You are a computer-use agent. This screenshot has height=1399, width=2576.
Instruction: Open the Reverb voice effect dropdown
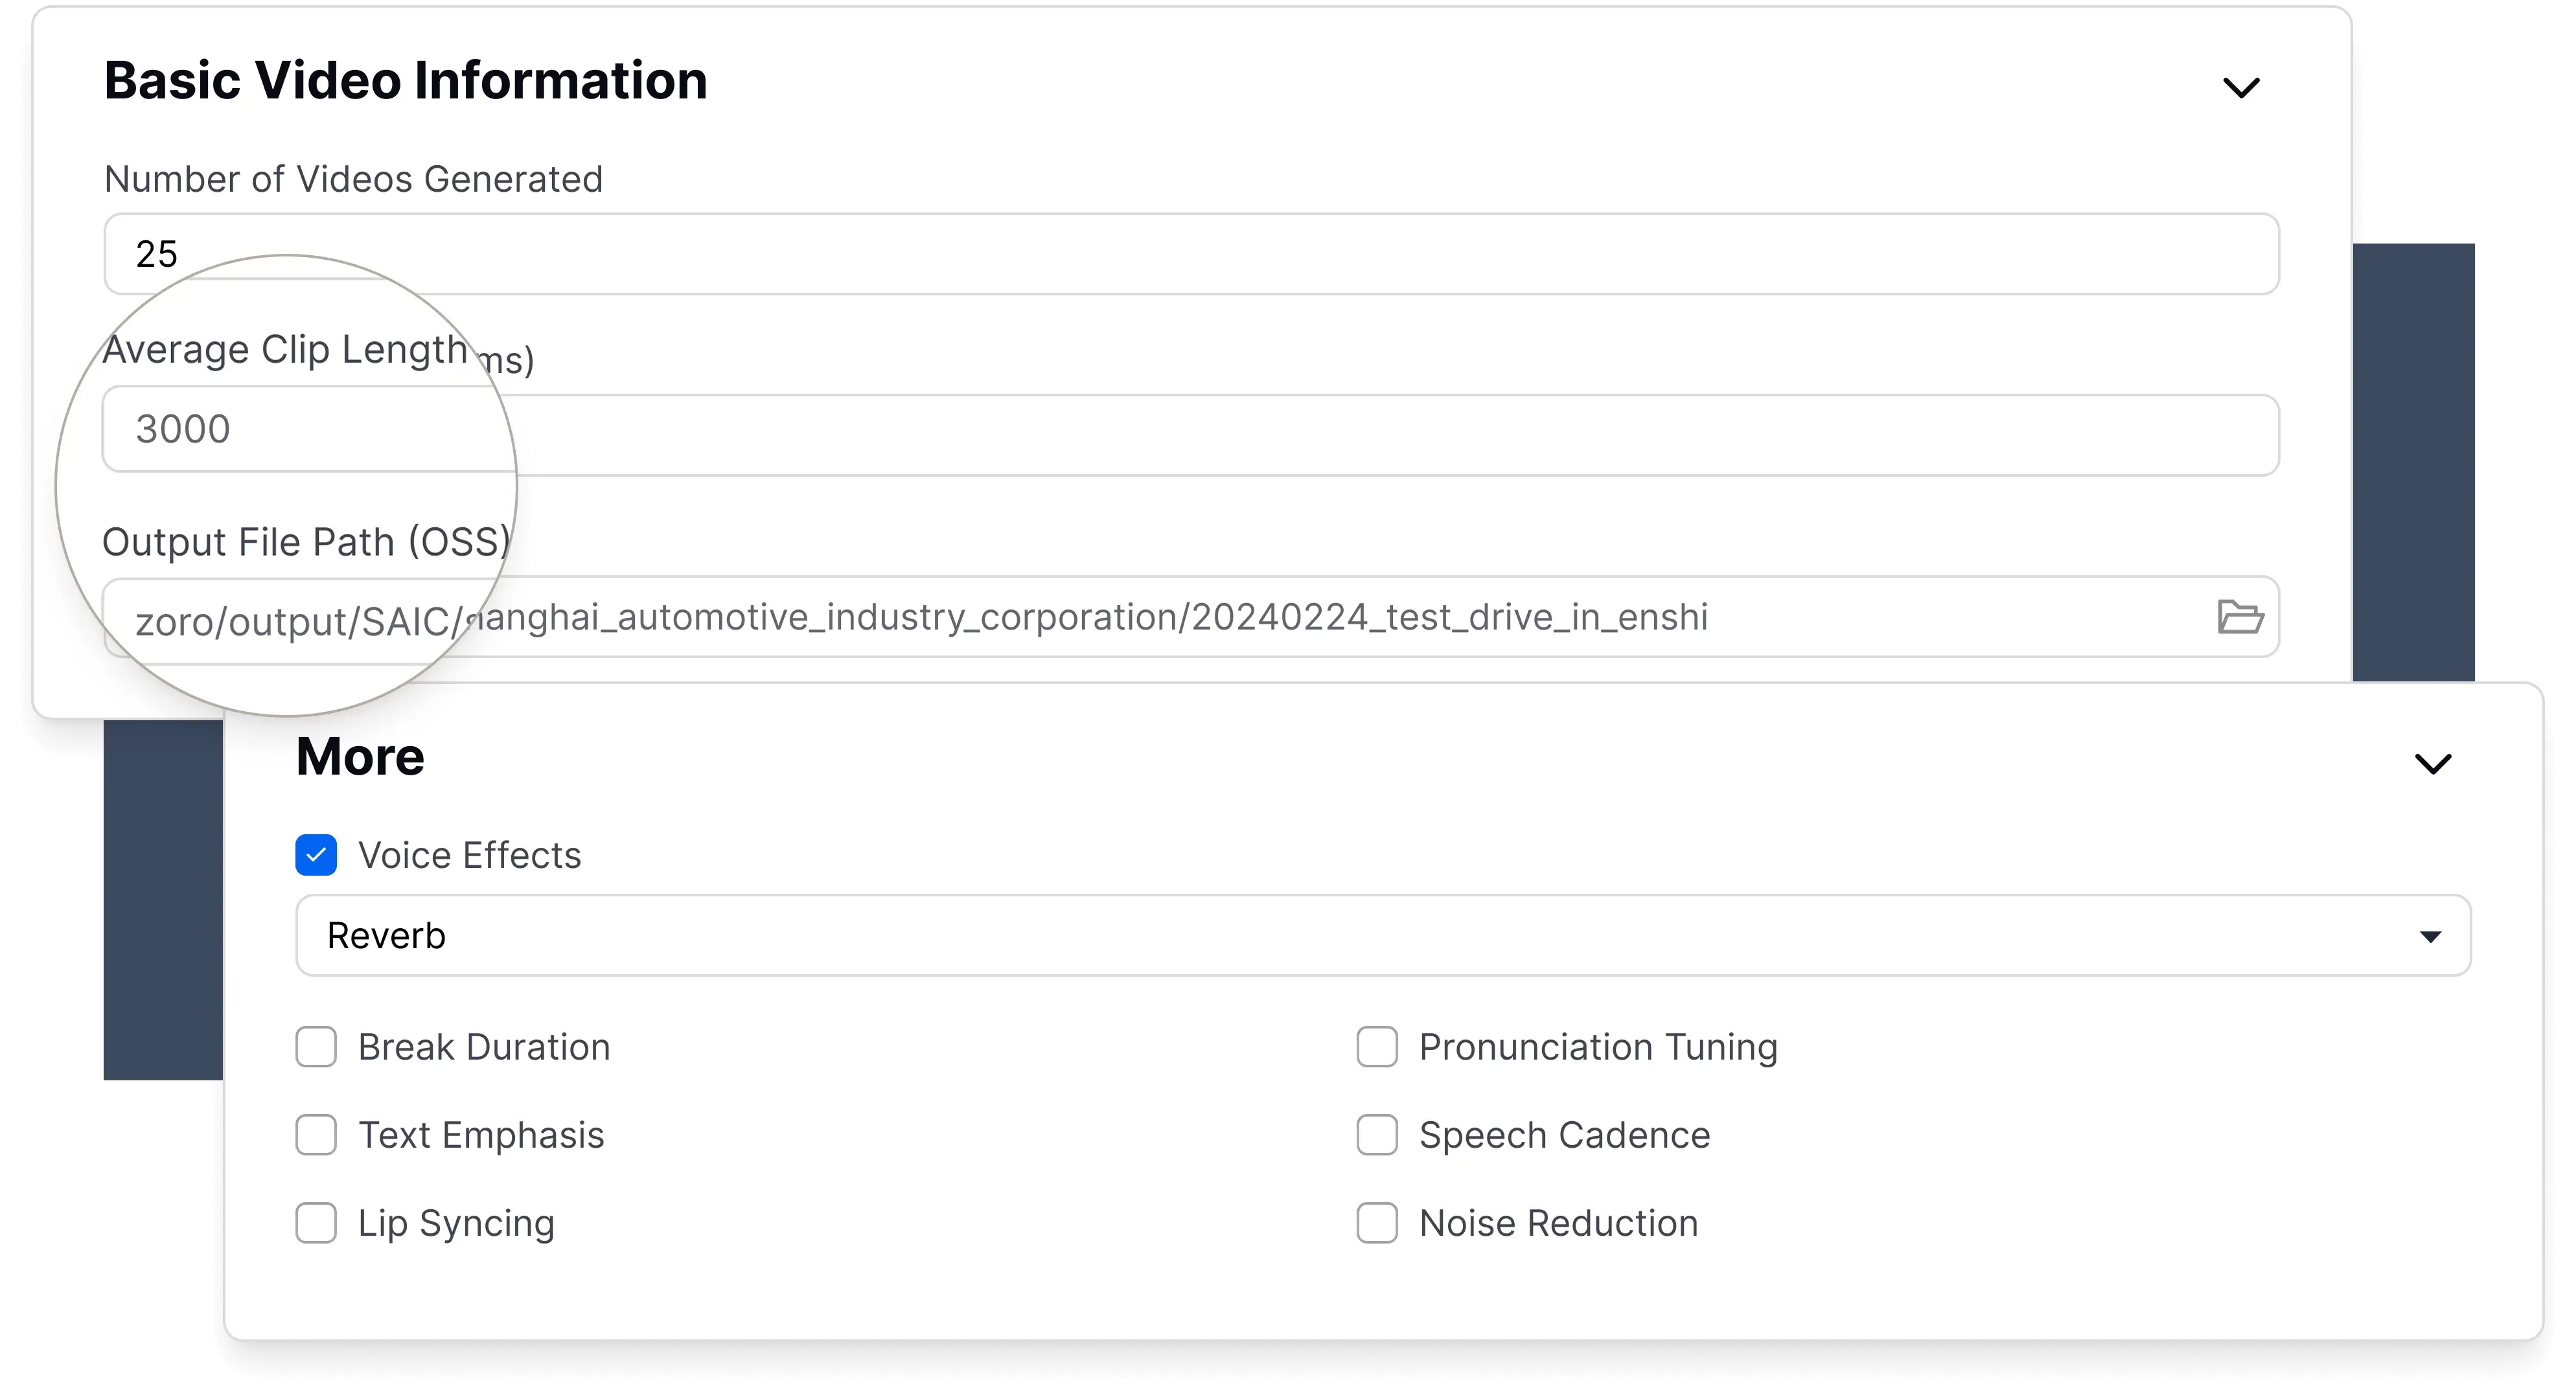[1382, 936]
